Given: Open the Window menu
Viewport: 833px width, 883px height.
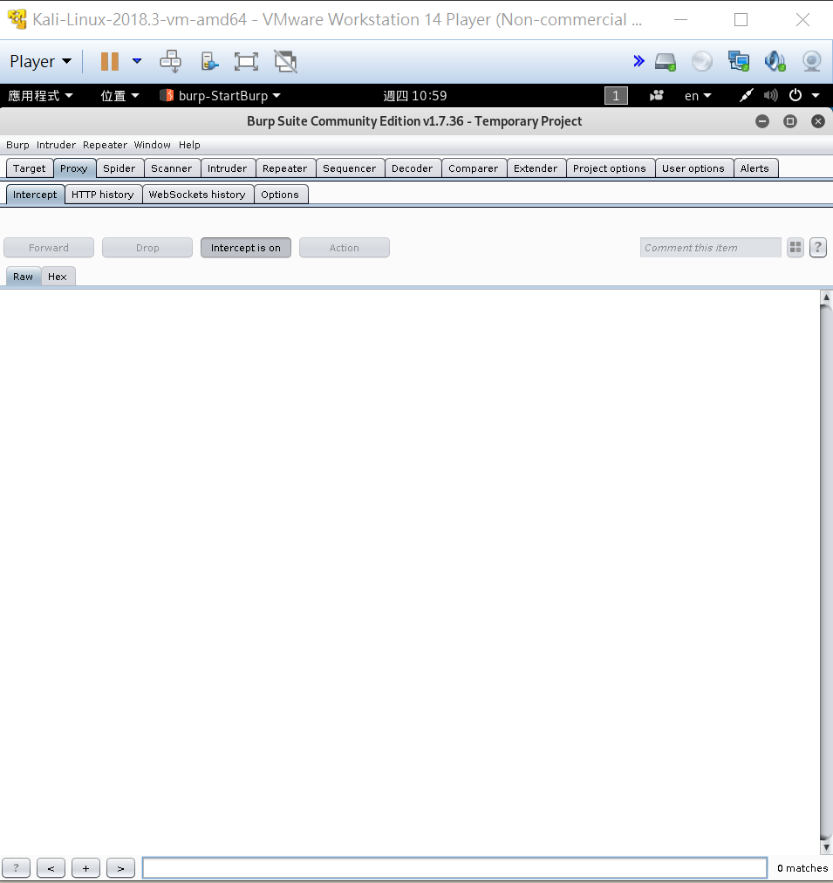Looking at the screenshot, I should 152,145.
